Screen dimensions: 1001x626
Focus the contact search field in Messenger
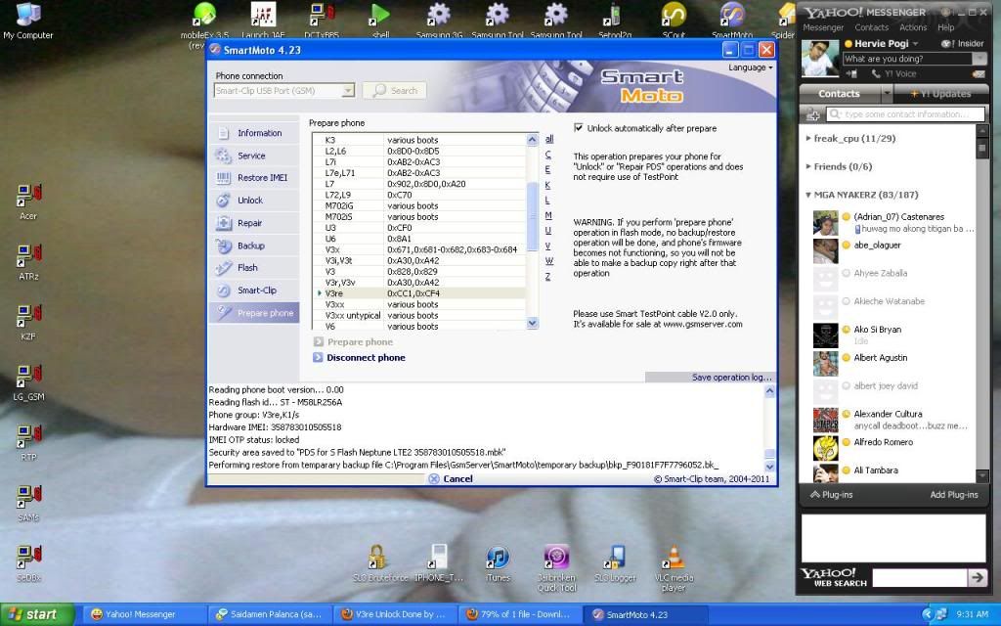tap(906, 114)
